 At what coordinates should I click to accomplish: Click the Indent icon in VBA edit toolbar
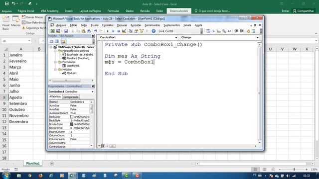tap(236, 31)
